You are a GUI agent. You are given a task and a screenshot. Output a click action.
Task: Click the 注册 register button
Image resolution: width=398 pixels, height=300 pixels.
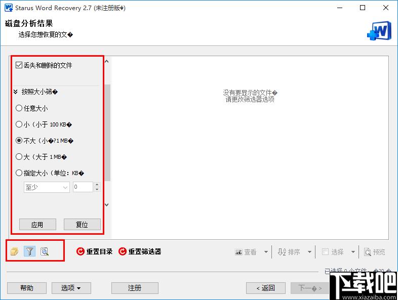[135, 288]
